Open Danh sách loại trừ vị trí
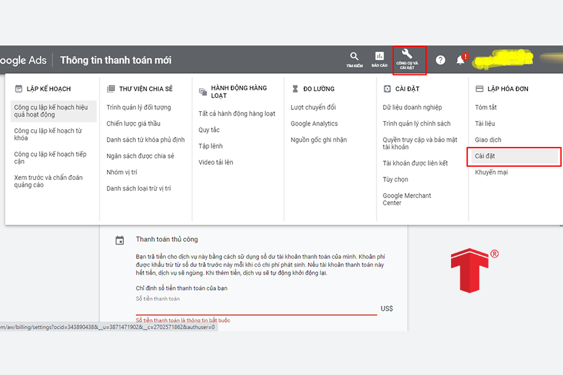Viewport: 563px width, 375px height. pos(139,188)
